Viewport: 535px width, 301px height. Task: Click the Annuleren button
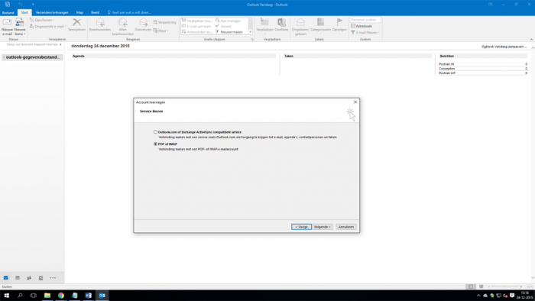tap(346, 227)
